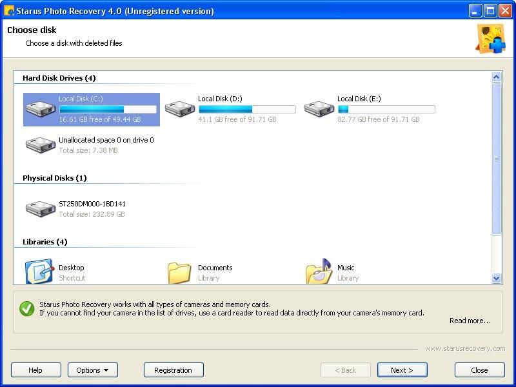This screenshot has width=516, height=387.
Task: Click the 'Documents' library label
Action: coord(215,268)
